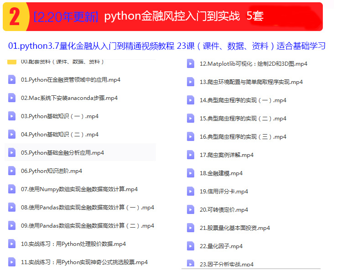The width and height of the screenshot is (342, 276).
Task: Open file name 21.股票量化基本面投资.mp4
Action: point(235,228)
